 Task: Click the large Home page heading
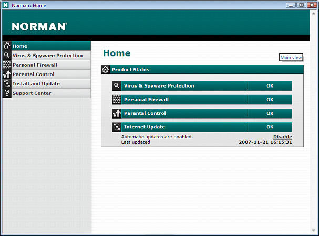click(x=117, y=53)
